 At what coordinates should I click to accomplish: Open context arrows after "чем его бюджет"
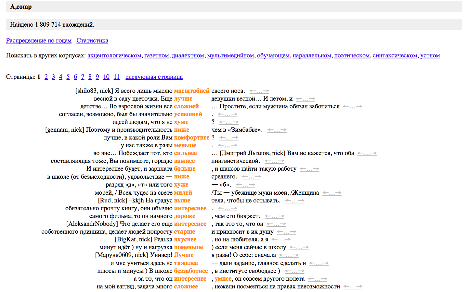[274, 216]
